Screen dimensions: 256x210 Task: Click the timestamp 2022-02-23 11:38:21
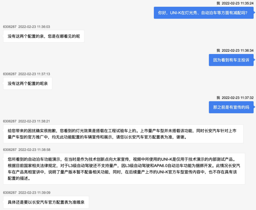click(x=34, y=121)
